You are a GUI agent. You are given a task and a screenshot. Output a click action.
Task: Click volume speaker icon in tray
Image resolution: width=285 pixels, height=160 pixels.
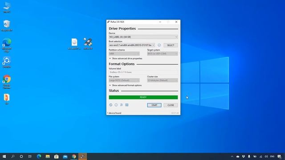266,156
